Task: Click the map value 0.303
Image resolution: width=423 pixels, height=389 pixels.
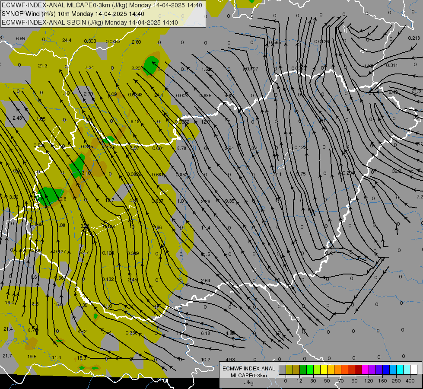Action: pos(90,41)
